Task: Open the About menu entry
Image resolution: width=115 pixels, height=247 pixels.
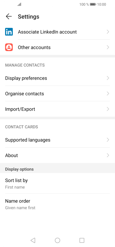Action: [57, 155]
